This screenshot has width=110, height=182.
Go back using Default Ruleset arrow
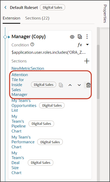click(5, 8)
